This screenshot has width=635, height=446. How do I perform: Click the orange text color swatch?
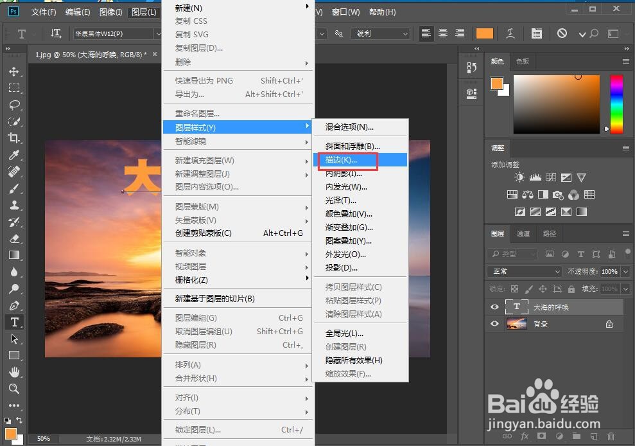[484, 33]
